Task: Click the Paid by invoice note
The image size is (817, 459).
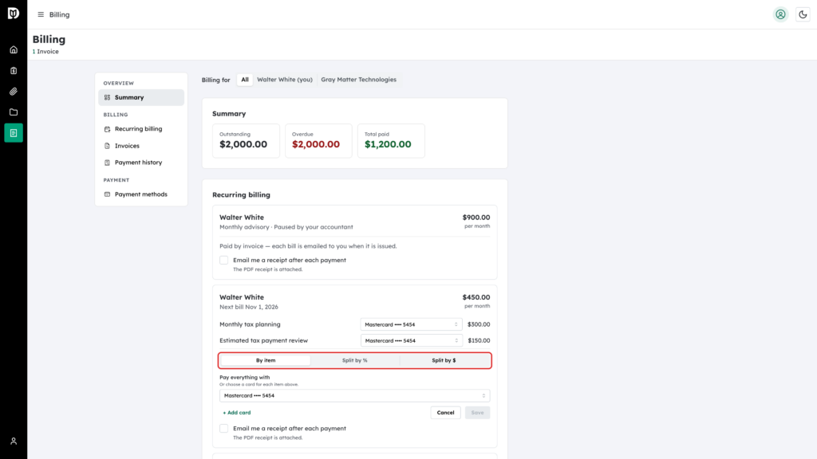Action: (x=308, y=246)
